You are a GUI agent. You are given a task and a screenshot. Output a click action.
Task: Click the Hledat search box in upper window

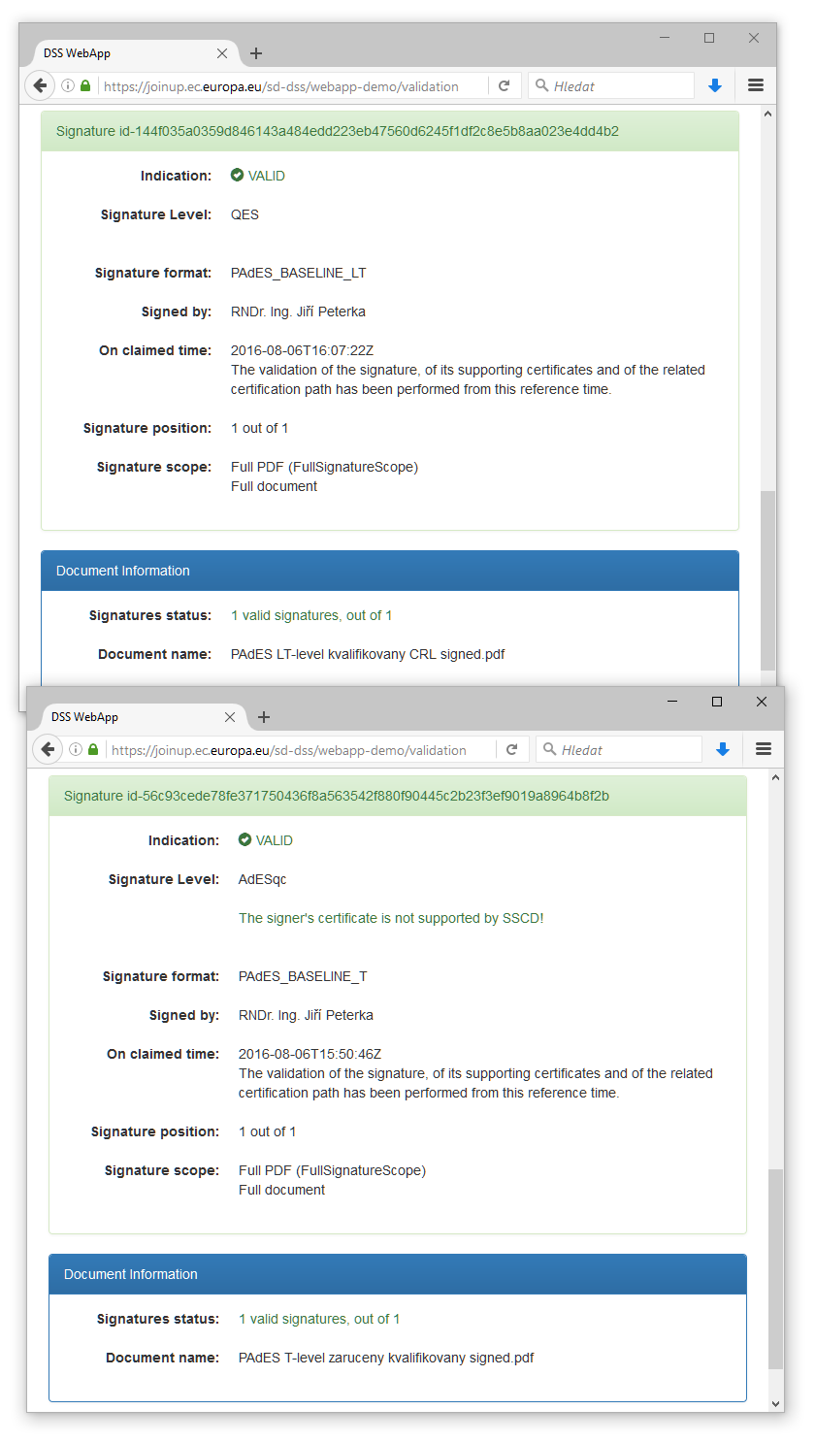611,85
